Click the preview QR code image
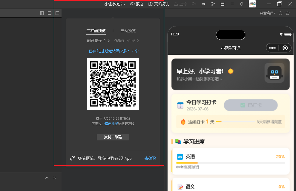The image size is (296, 191). click(x=113, y=84)
